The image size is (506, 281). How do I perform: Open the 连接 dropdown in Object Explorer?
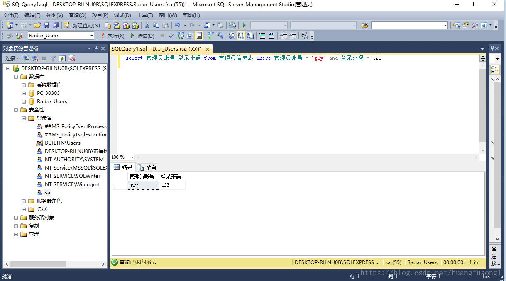tap(12, 58)
